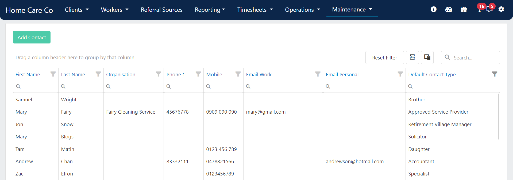Sort by Default Contact Type header
The width and height of the screenshot is (513, 180).
(432, 75)
